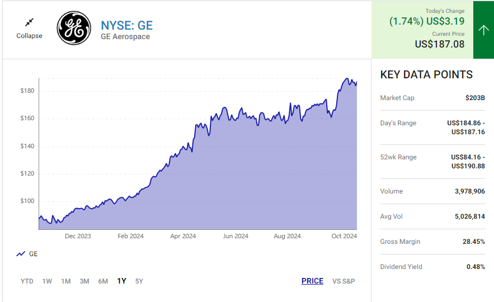Click the $160 y-axis label

coord(27,119)
